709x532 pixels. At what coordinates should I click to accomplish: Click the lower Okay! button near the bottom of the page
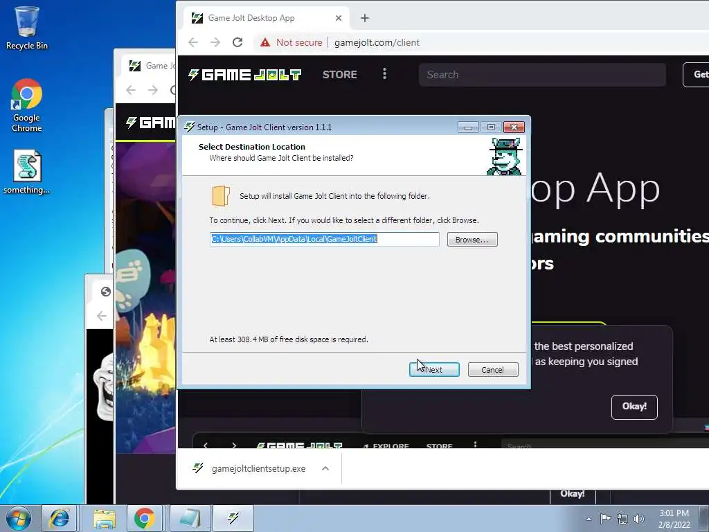573,495
